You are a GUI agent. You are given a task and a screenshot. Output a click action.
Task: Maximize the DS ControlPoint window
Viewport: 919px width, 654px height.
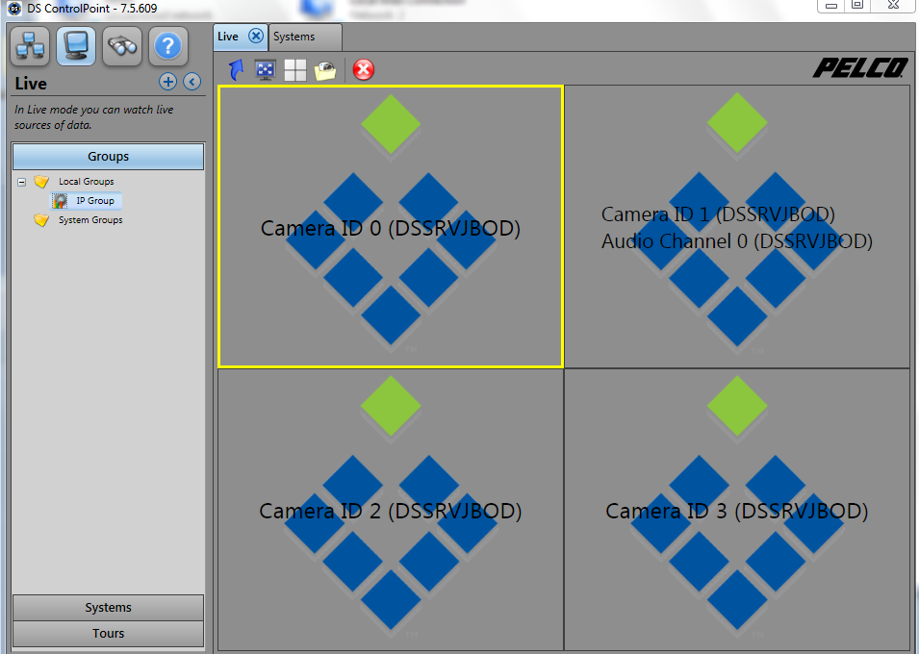click(x=856, y=5)
